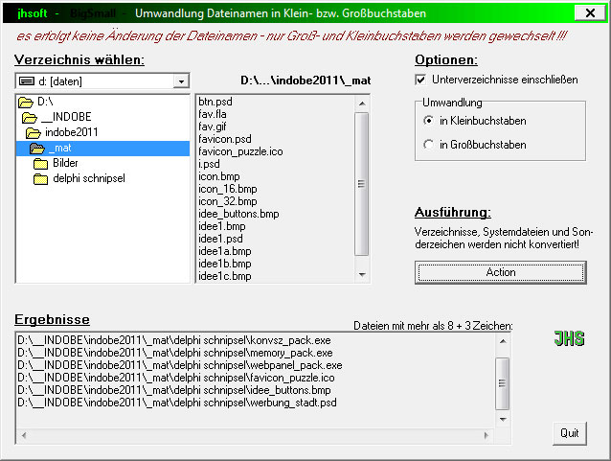The height and width of the screenshot is (461, 611).
Task: Click the Quit button
Action: [569, 433]
